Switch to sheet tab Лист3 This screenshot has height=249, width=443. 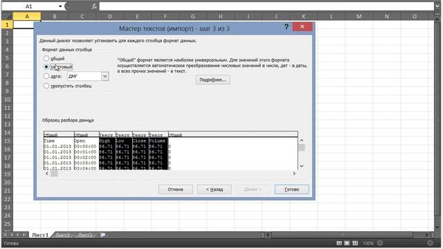(x=84, y=235)
